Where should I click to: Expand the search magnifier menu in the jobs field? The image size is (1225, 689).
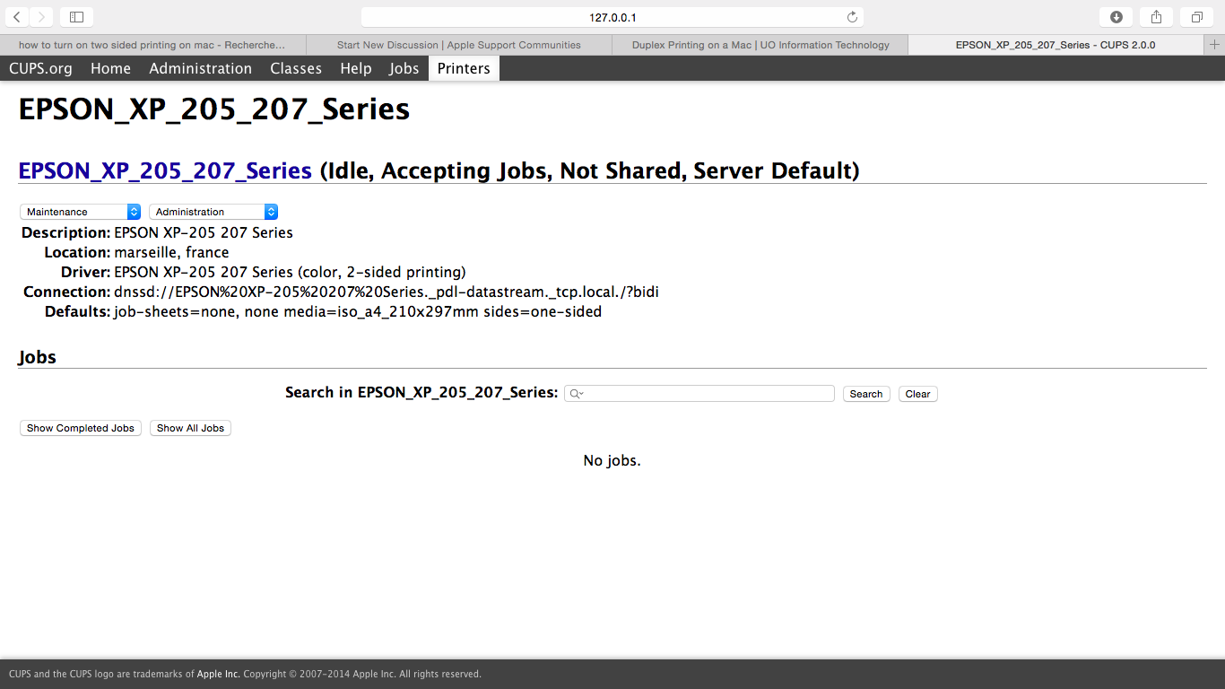(577, 394)
